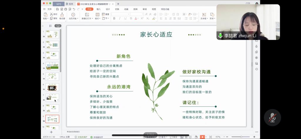Toggle thumbnail view in slide panel
Viewport: 301px width, 139px height.
[x=58, y=26]
